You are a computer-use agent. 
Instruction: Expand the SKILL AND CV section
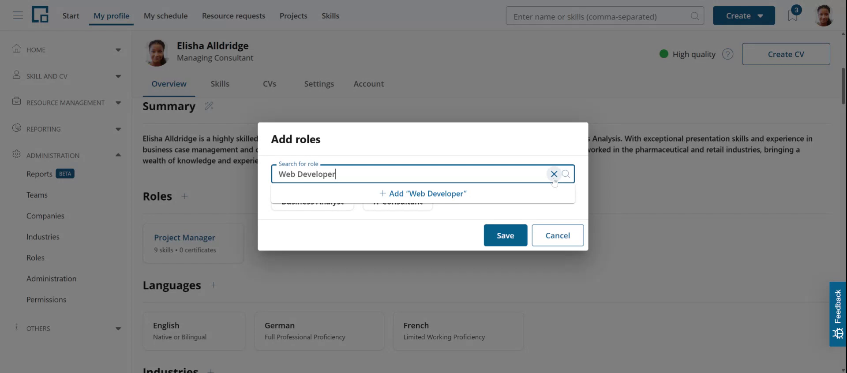[x=66, y=76]
